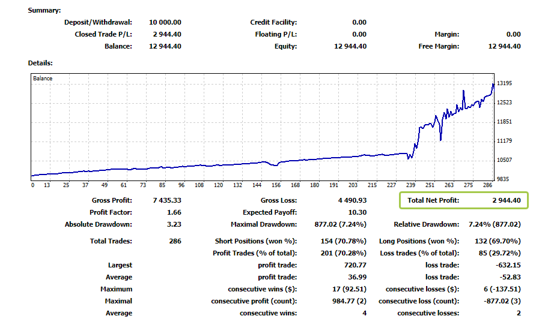Click the 286 x-axis tick label
Image resolution: width=548 pixels, height=319 pixels.
487,185
